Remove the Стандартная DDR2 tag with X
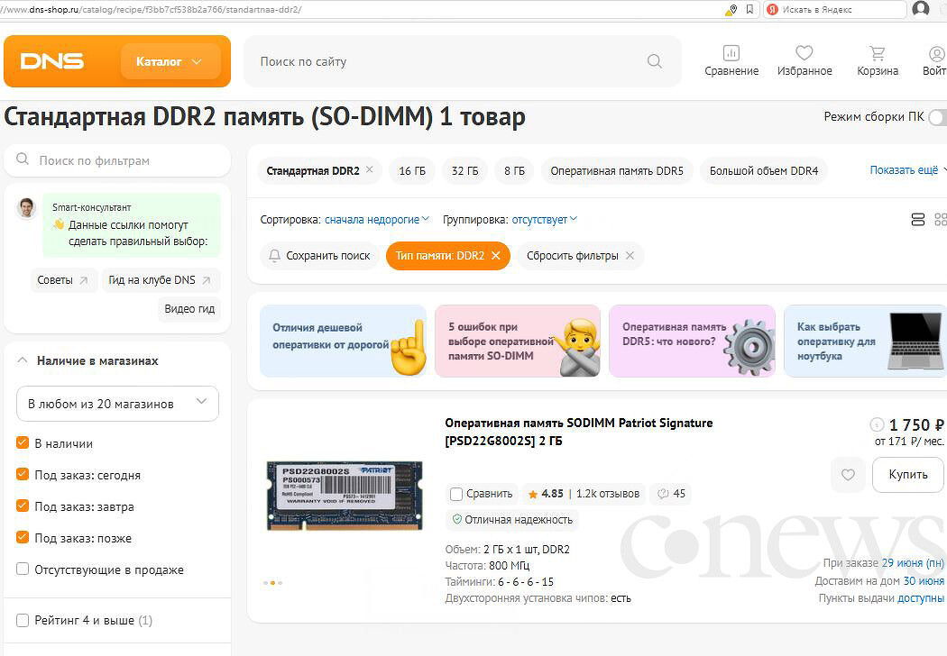 click(370, 169)
